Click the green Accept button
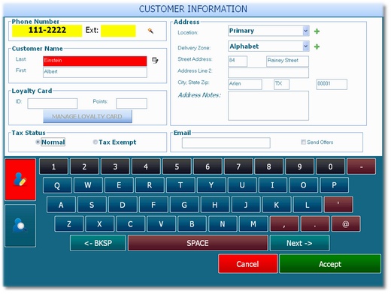Viewport: 391px width, 294px height. pyautogui.click(x=330, y=264)
